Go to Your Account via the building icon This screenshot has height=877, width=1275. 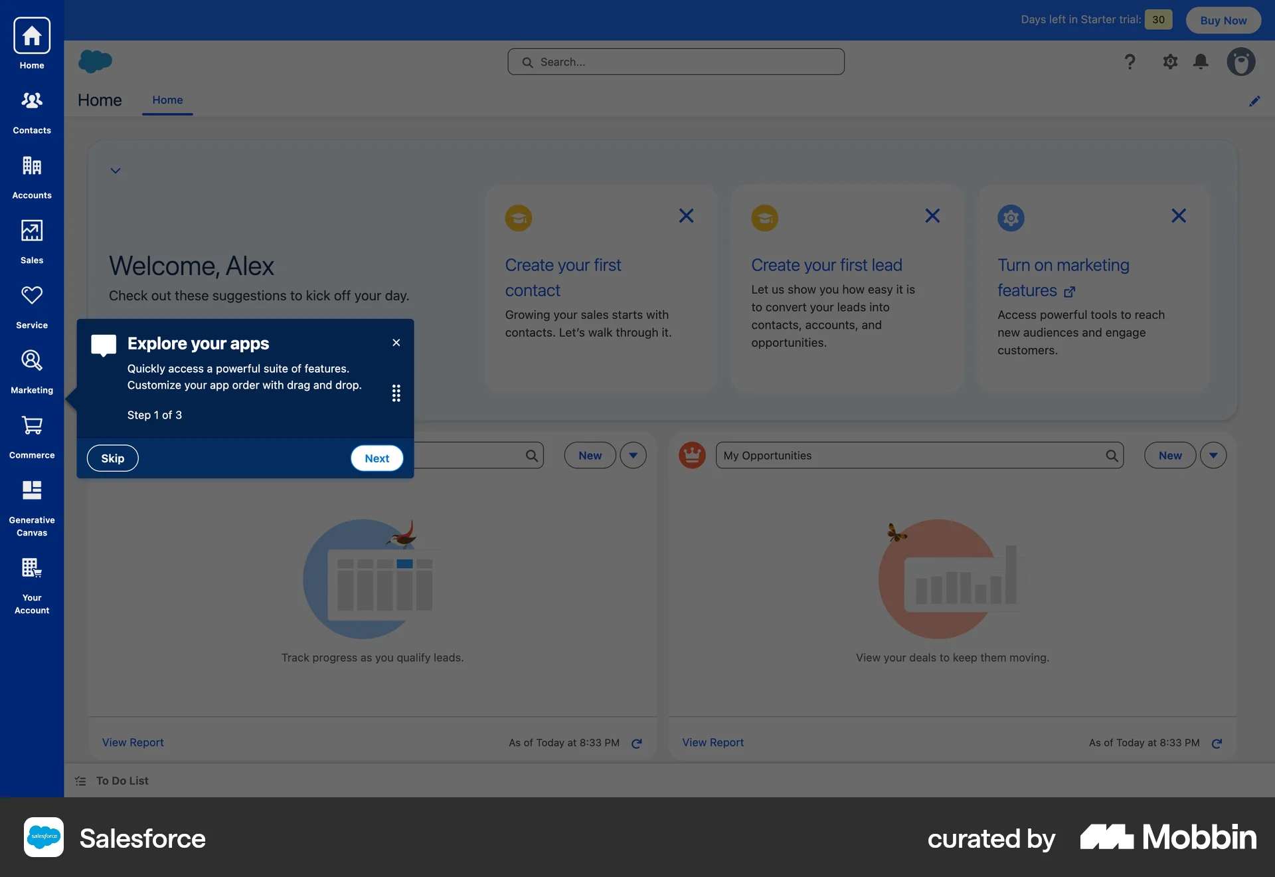[x=31, y=585]
